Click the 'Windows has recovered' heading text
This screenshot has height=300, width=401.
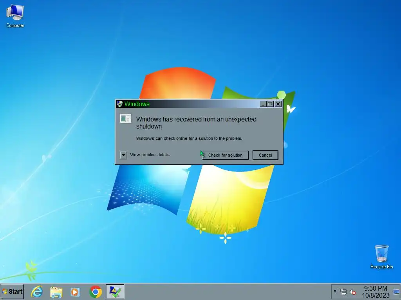click(196, 123)
